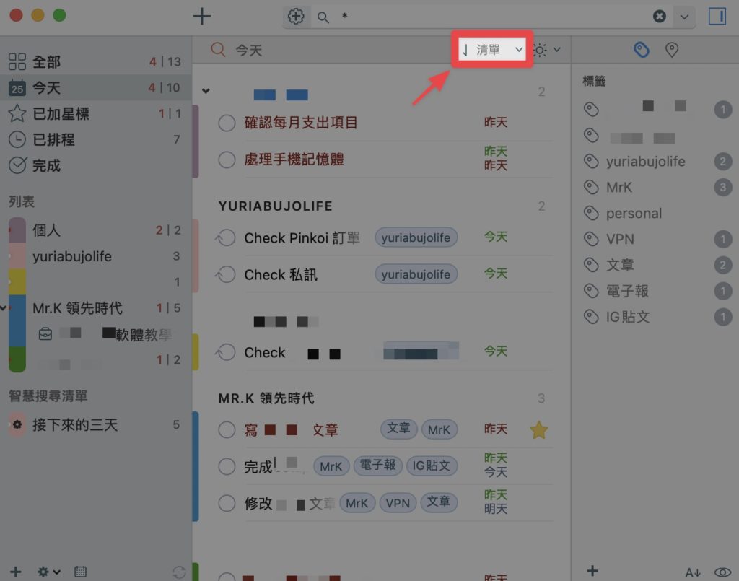Open the sun display options dropdown
Screen dimensions: 739x581
[547, 50]
